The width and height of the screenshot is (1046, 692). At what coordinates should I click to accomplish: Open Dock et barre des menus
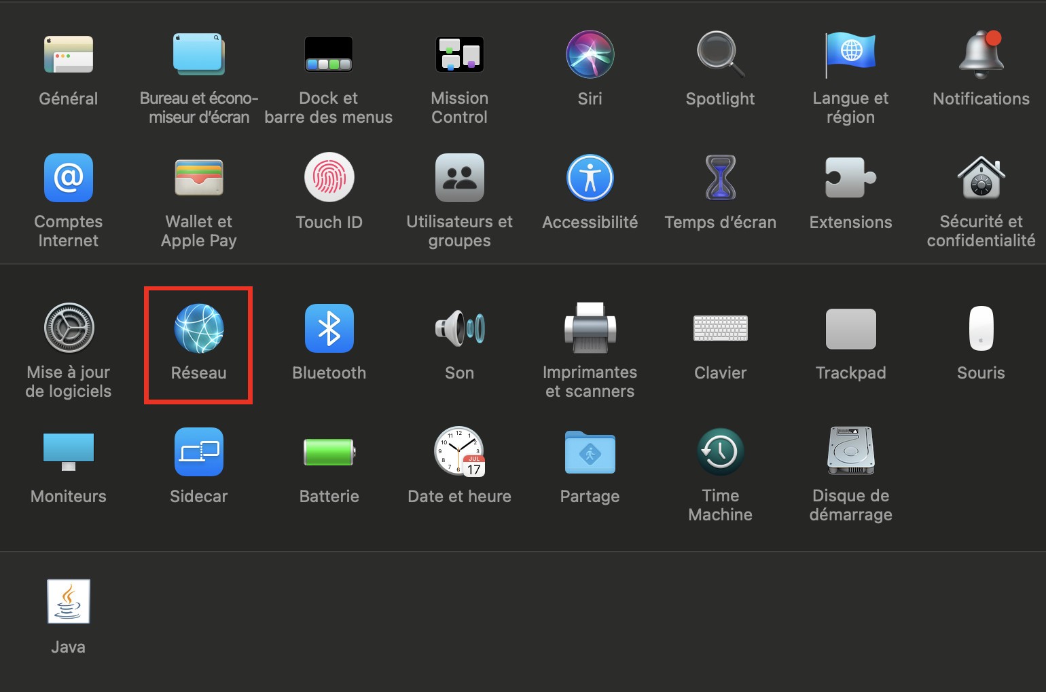pyautogui.click(x=329, y=55)
